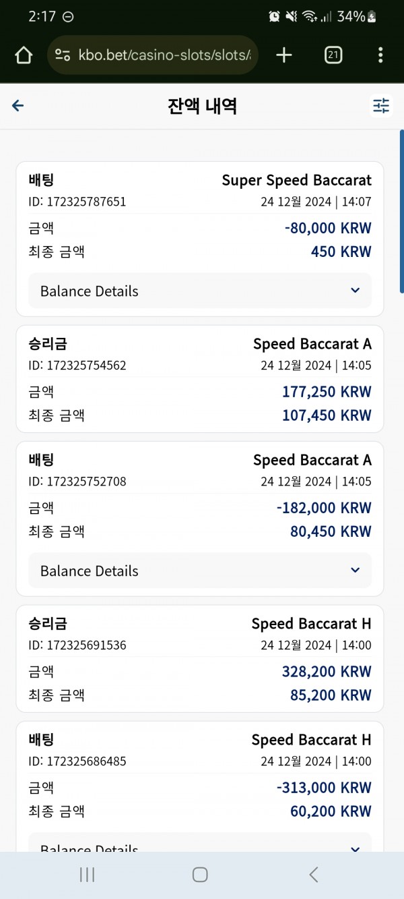Select the 승리금 Speed Baccarat A entry
This screenshot has width=404, height=899.
tap(200, 379)
